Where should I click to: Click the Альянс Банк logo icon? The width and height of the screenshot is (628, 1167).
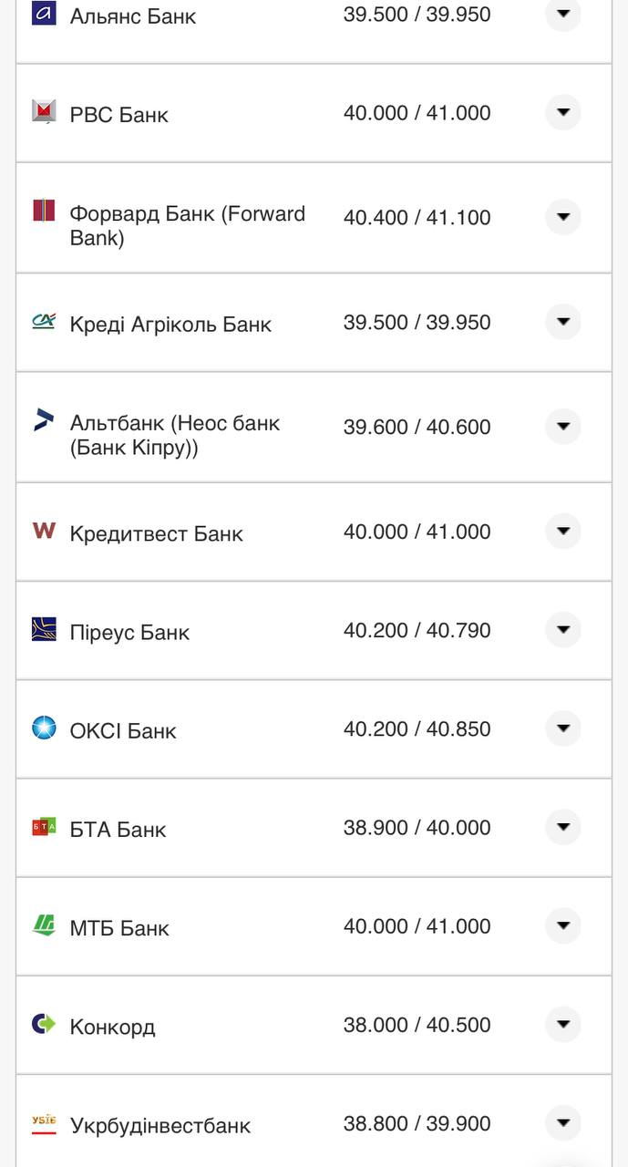pos(44,13)
